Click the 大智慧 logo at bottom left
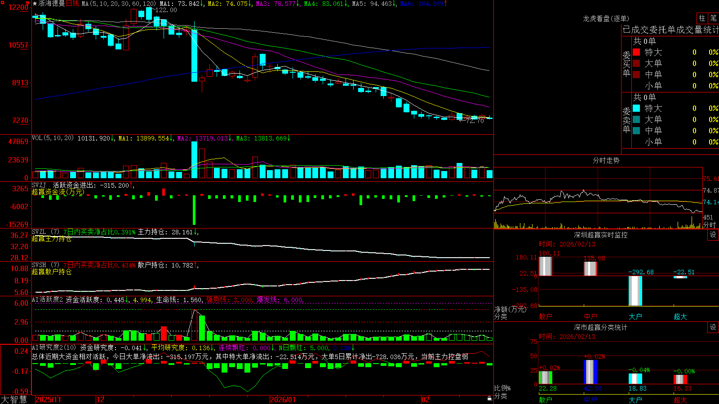The width and height of the screenshot is (719, 404). [x=14, y=400]
